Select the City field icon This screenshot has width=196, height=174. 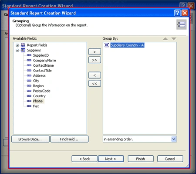coord(29,81)
